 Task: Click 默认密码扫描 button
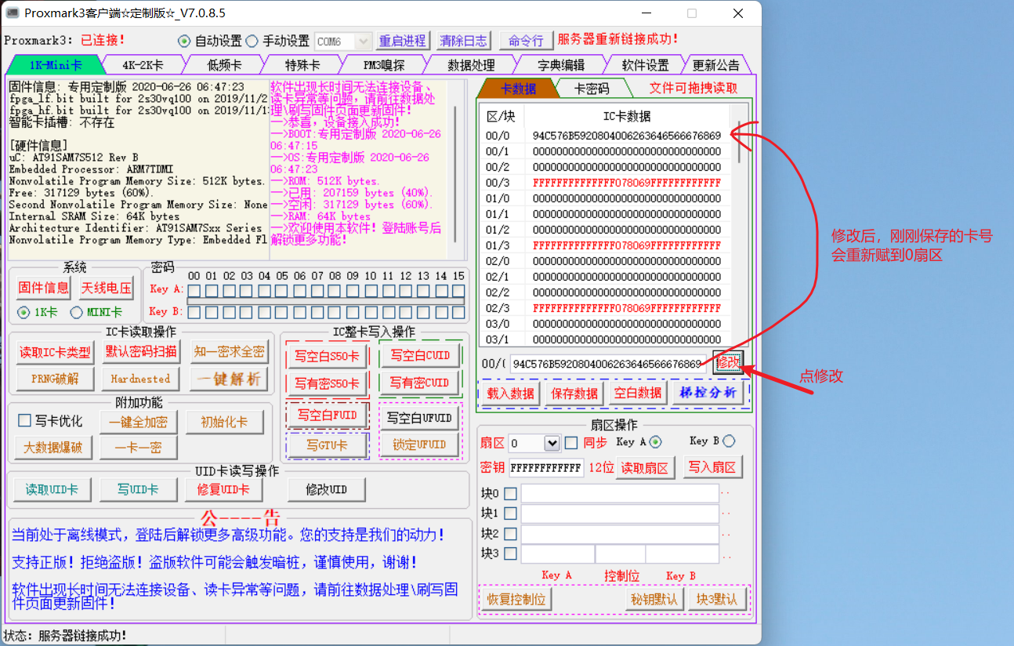[141, 352]
